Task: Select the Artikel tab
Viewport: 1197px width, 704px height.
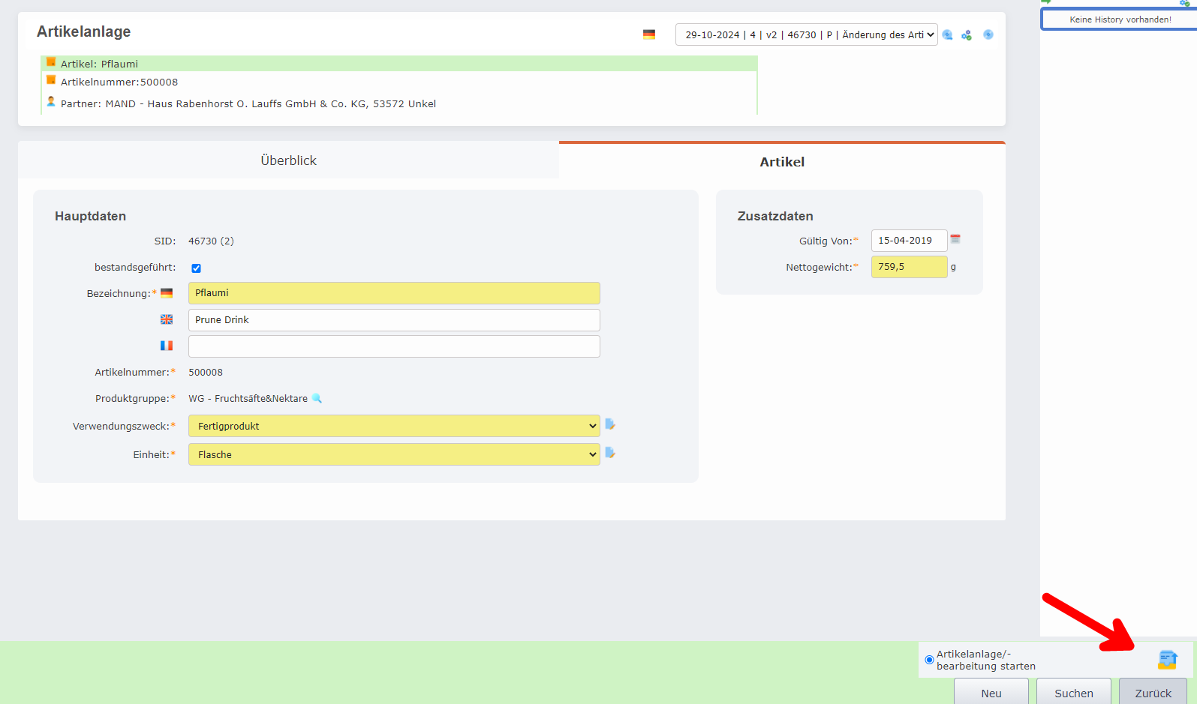Action: pyautogui.click(x=782, y=162)
